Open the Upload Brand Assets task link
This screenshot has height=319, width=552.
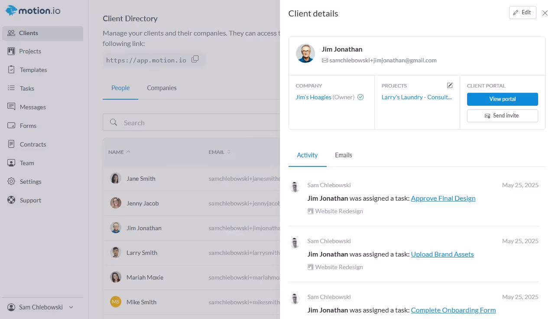442,254
